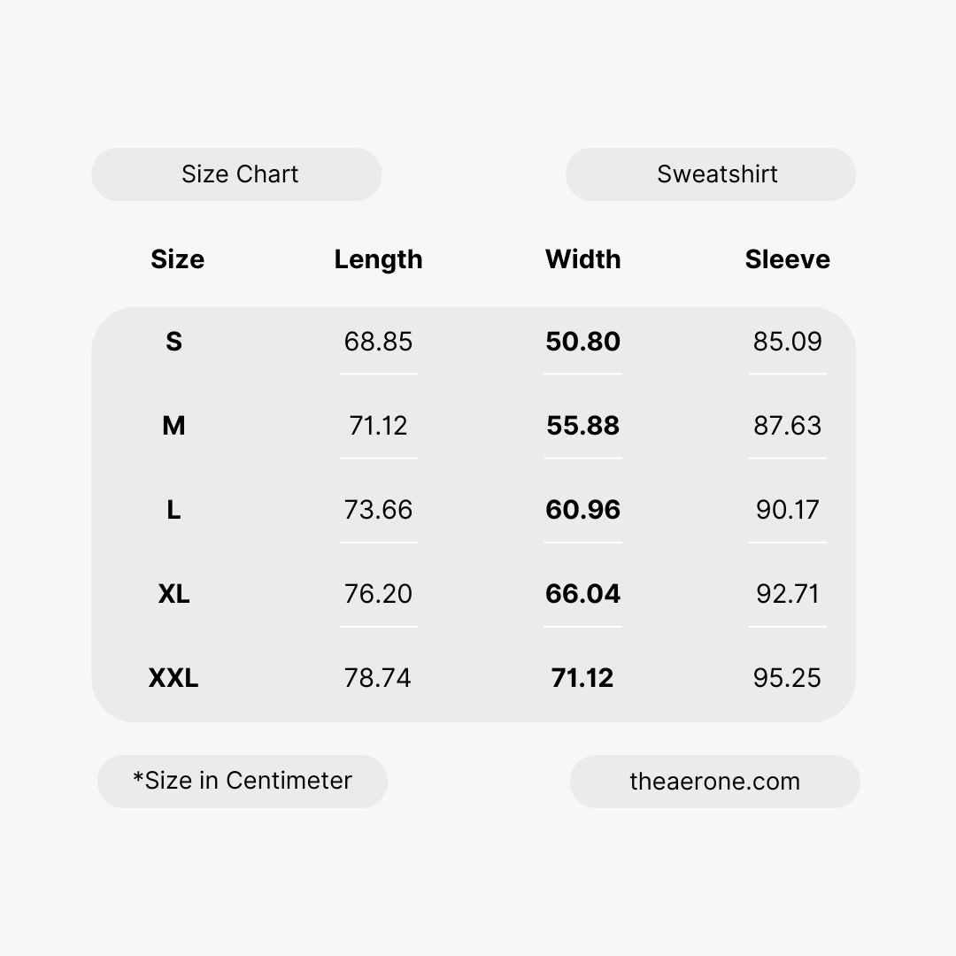This screenshot has height=956, width=956.
Task: Select the Length column header
Action: [x=378, y=259]
